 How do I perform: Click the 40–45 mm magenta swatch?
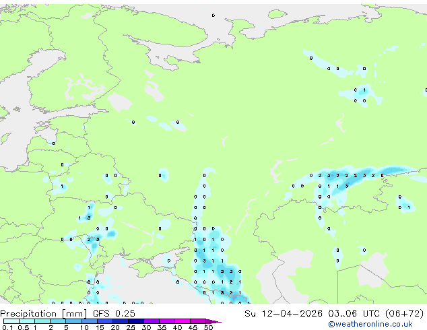[183, 321]
